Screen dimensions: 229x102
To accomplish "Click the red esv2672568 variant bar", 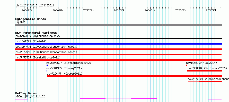I will pyautogui.click(x=118, y=55).
